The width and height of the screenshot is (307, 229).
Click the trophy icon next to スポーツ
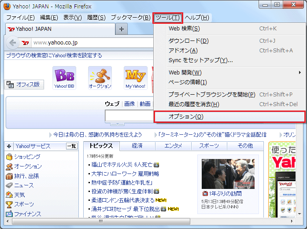pos(9,204)
